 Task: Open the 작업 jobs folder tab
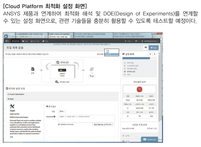pyautogui.click(x=25, y=41)
